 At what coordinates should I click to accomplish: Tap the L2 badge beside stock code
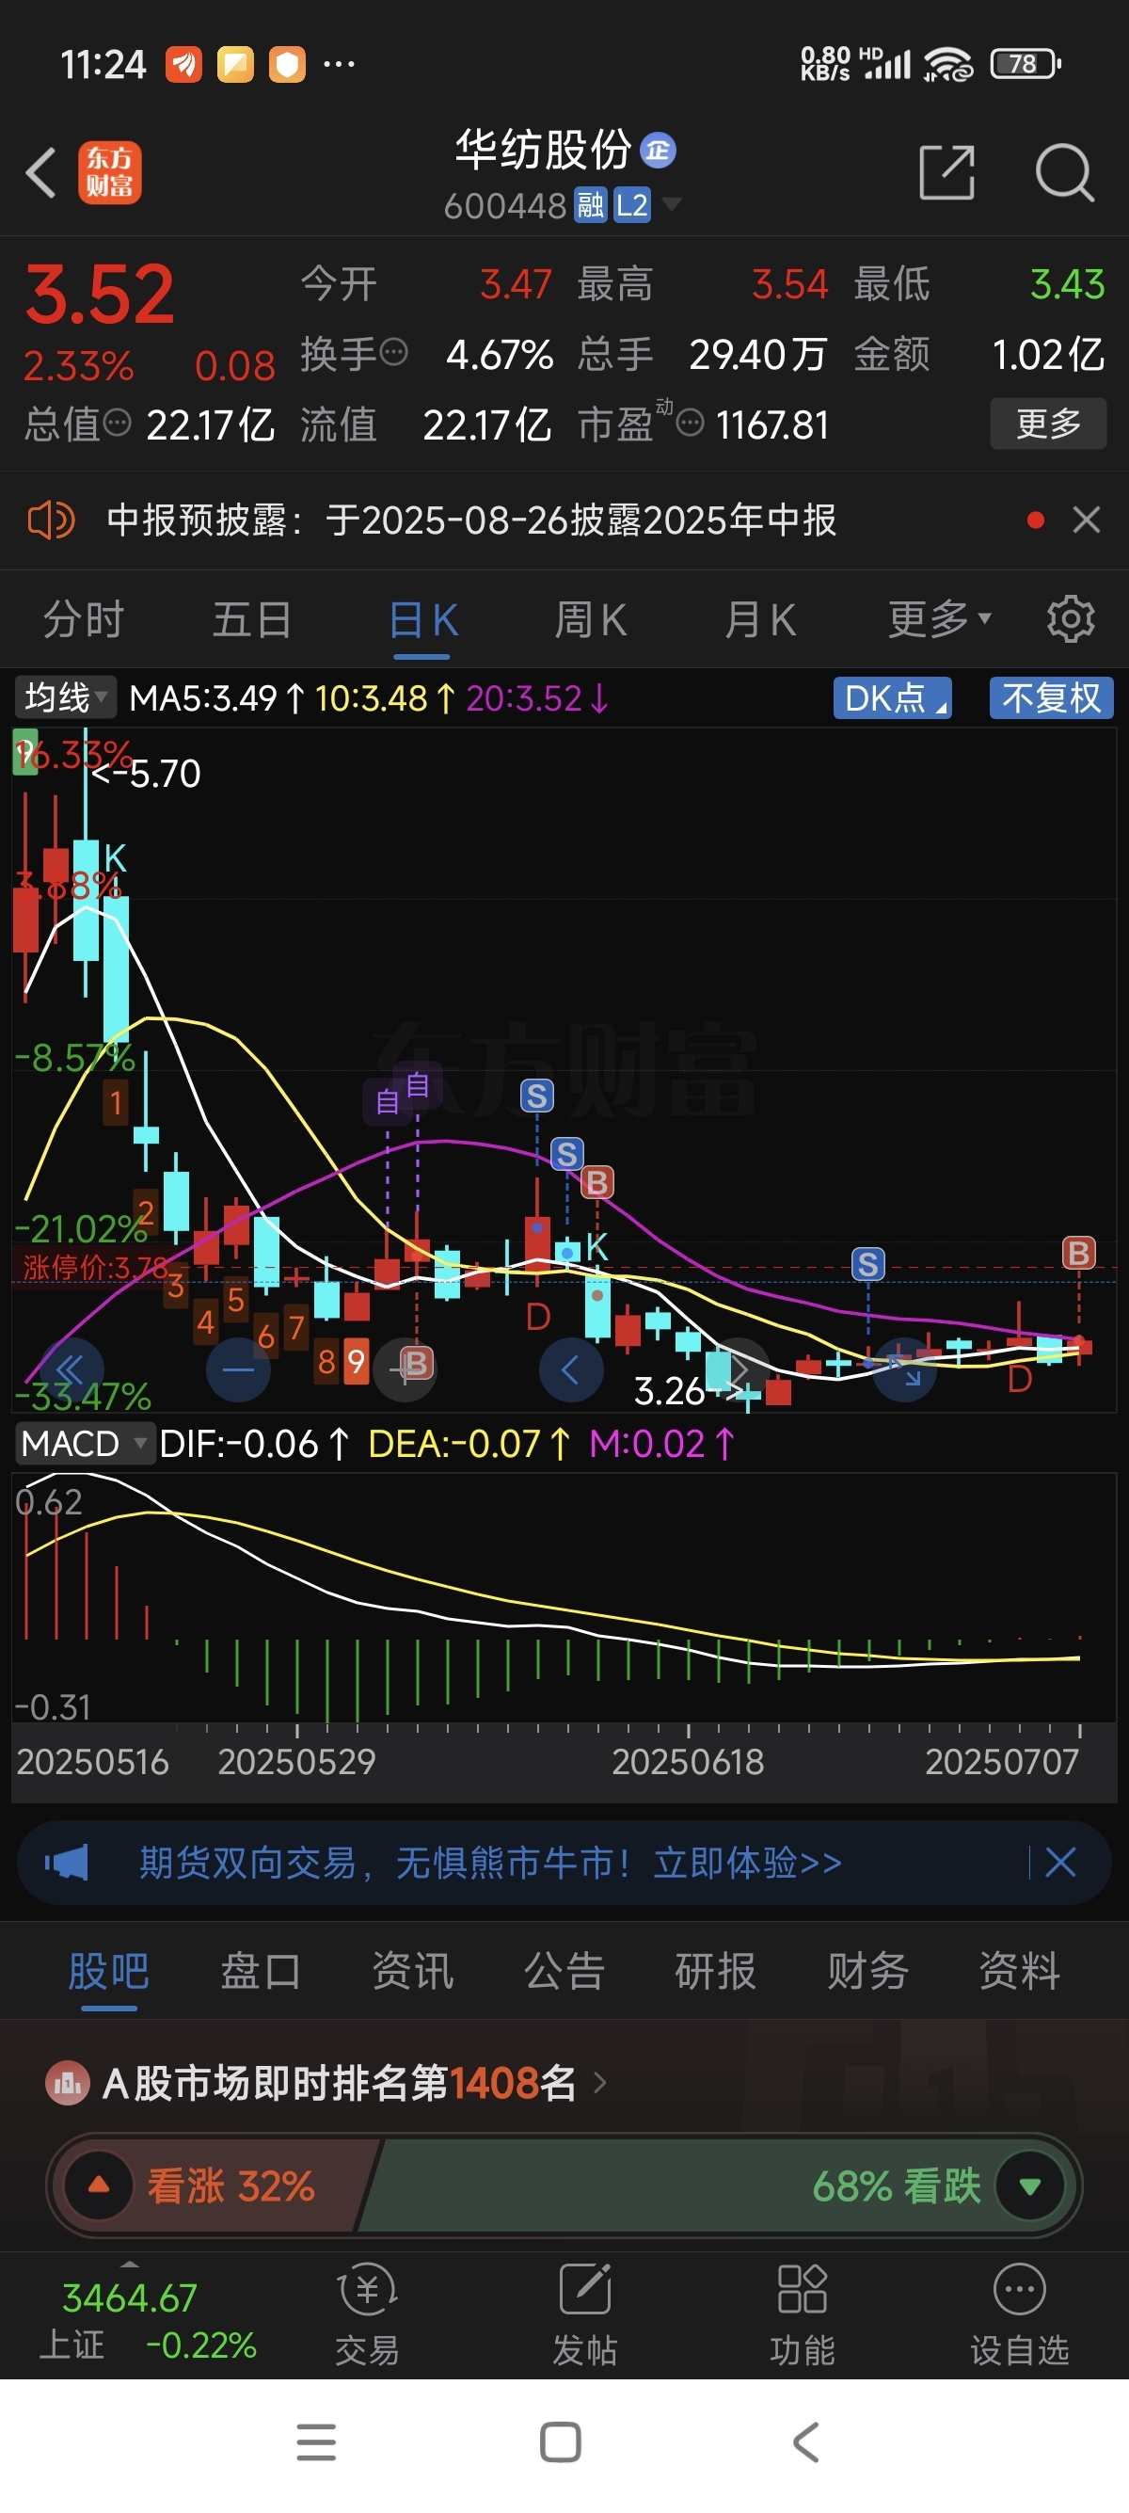(x=632, y=205)
